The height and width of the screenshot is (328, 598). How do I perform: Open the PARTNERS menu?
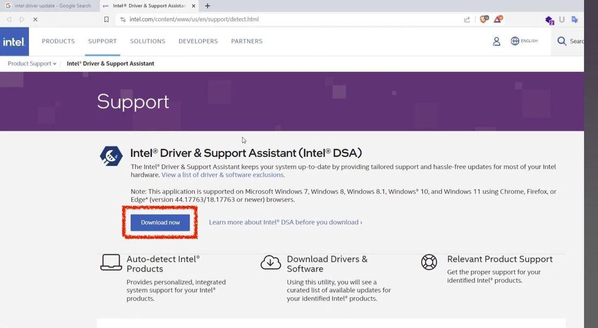pyautogui.click(x=246, y=41)
